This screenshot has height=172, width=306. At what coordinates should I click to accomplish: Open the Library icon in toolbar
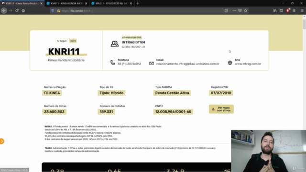pos(275,11)
